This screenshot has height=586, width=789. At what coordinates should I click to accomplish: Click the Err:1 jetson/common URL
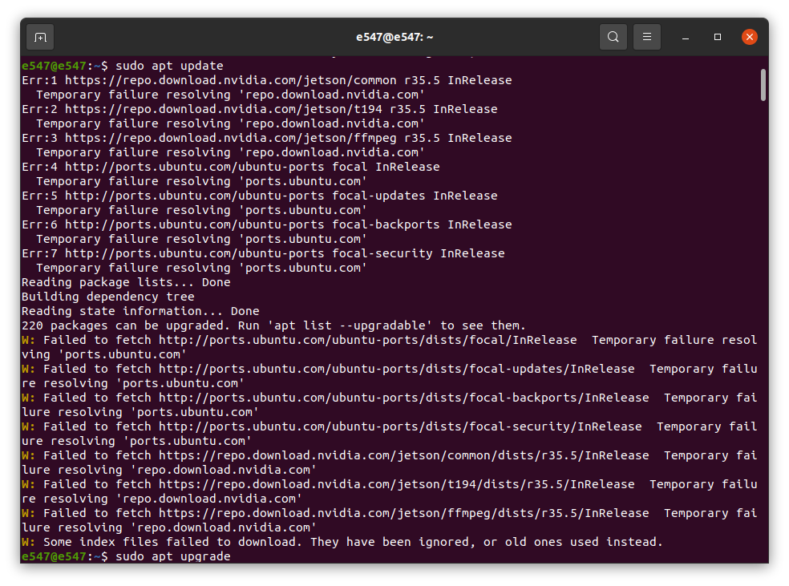pos(230,80)
